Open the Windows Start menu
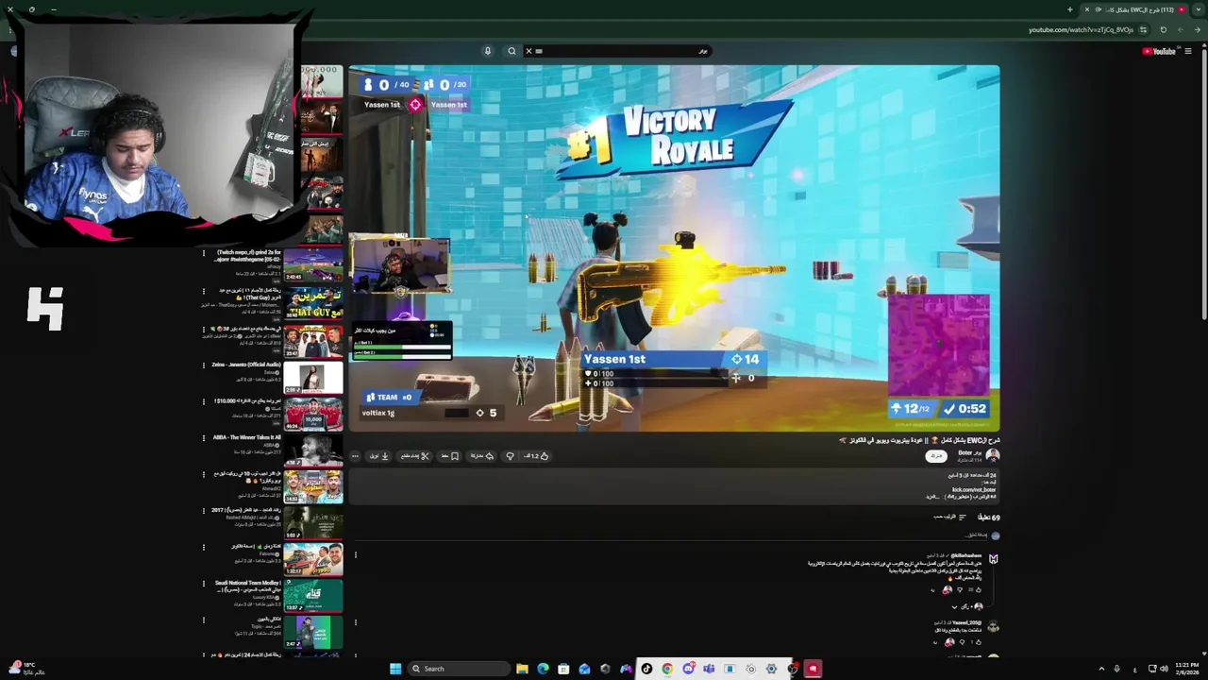 pos(395,669)
